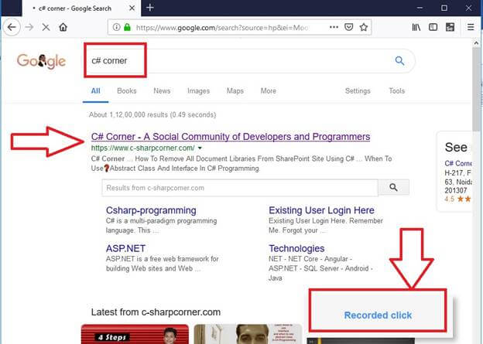Go back with the browser back arrow
Screen dimensions: 483x344
[12, 27]
